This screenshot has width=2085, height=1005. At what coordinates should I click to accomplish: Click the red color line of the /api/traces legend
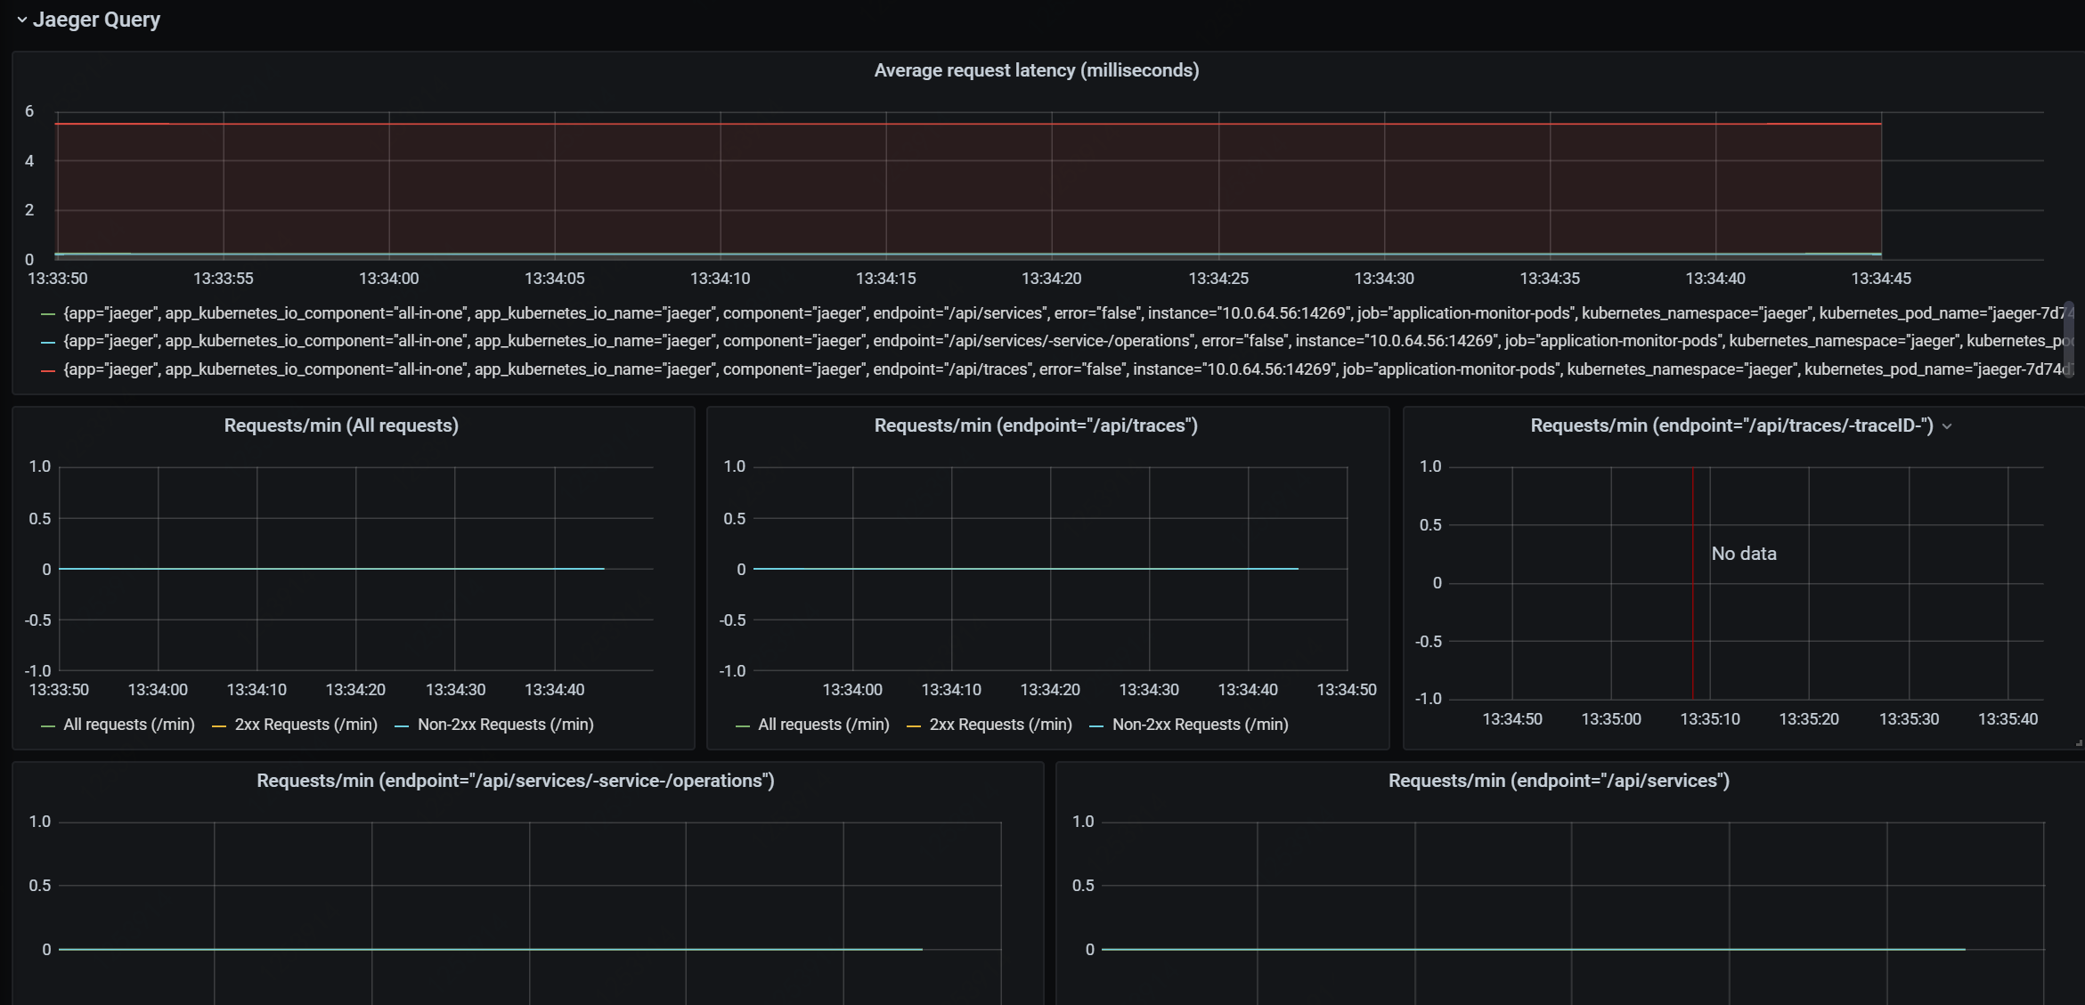[x=48, y=370]
